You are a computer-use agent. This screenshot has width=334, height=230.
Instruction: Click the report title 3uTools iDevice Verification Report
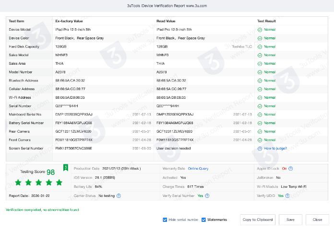tap(167, 6)
